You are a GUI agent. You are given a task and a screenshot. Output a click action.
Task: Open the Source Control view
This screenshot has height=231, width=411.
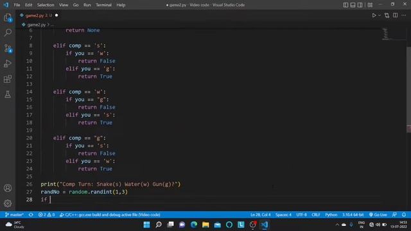(x=8, y=48)
